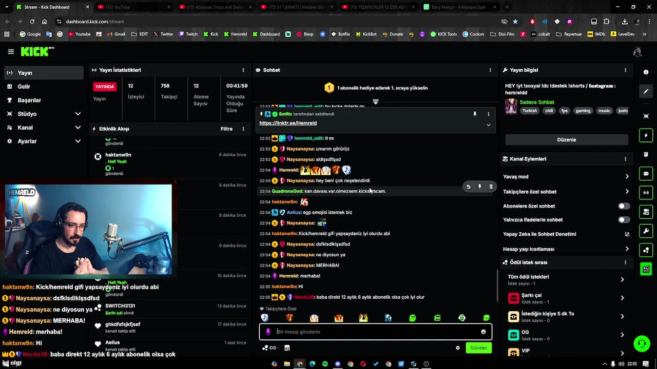Select the gaming tag
Viewport: 657px width, 369px height.
point(583,111)
